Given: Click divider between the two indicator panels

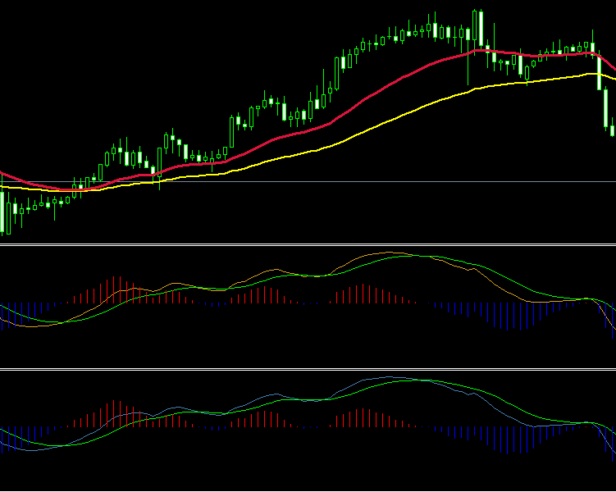Looking at the screenshot, I should pyautogui.click(x=308, y=369).
